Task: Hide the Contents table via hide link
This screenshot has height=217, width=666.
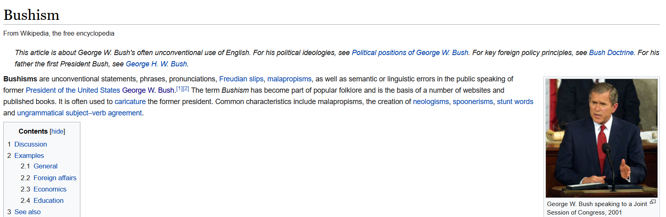Action: coord(57,131)
